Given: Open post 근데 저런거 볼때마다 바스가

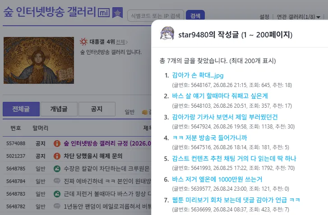Looking at the screenshot, I should point(107,194).
